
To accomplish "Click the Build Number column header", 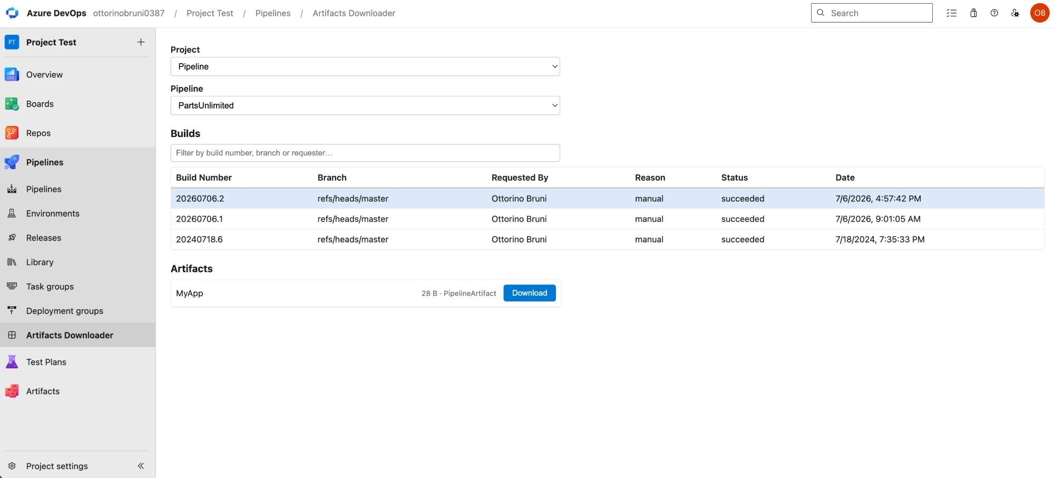I will pos(204,178).
